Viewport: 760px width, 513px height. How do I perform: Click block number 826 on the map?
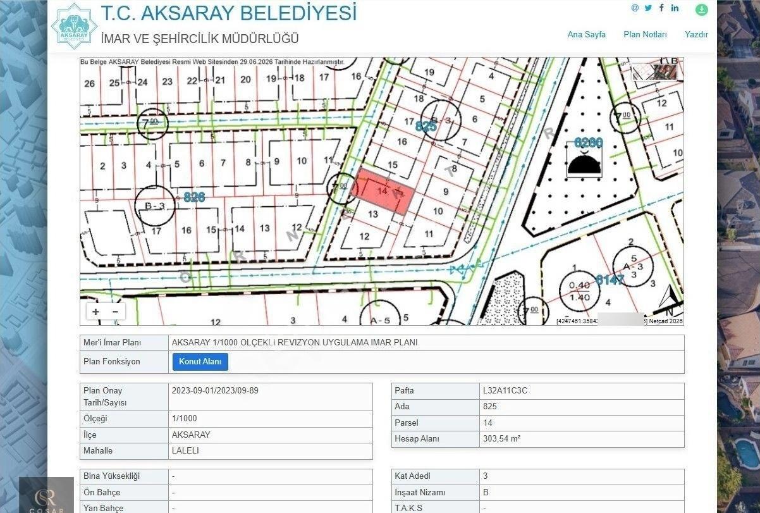194,197
